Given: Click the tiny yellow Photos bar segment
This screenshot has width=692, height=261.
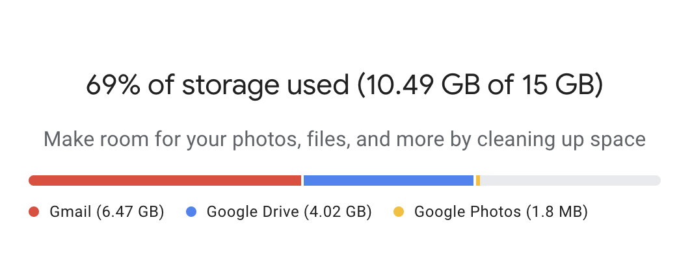Looking at the screenshot, I should 478,180.
